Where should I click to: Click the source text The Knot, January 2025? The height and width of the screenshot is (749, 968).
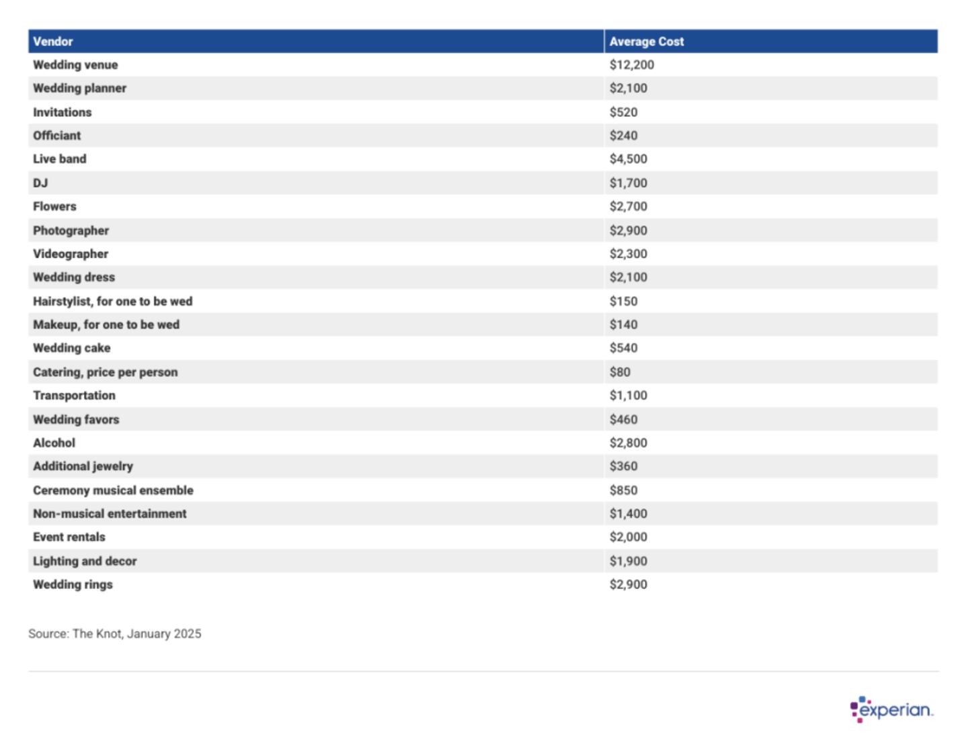115,633
